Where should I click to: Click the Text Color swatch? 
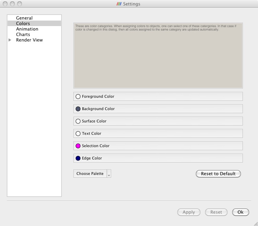(x=78, y=133)
